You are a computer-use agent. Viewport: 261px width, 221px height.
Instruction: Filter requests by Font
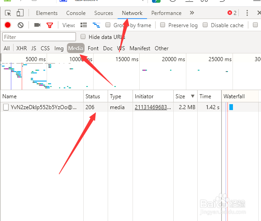point(93,48)
